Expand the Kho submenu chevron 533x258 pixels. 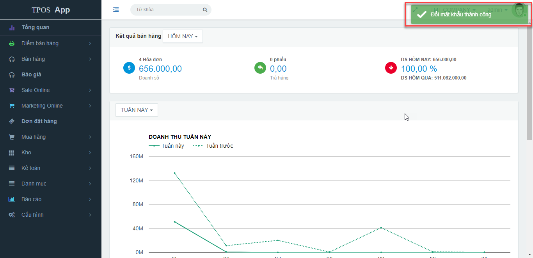[x=90, y=152]
